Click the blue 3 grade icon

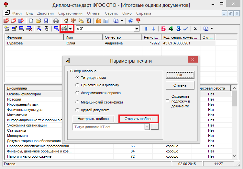coord(178,29)
